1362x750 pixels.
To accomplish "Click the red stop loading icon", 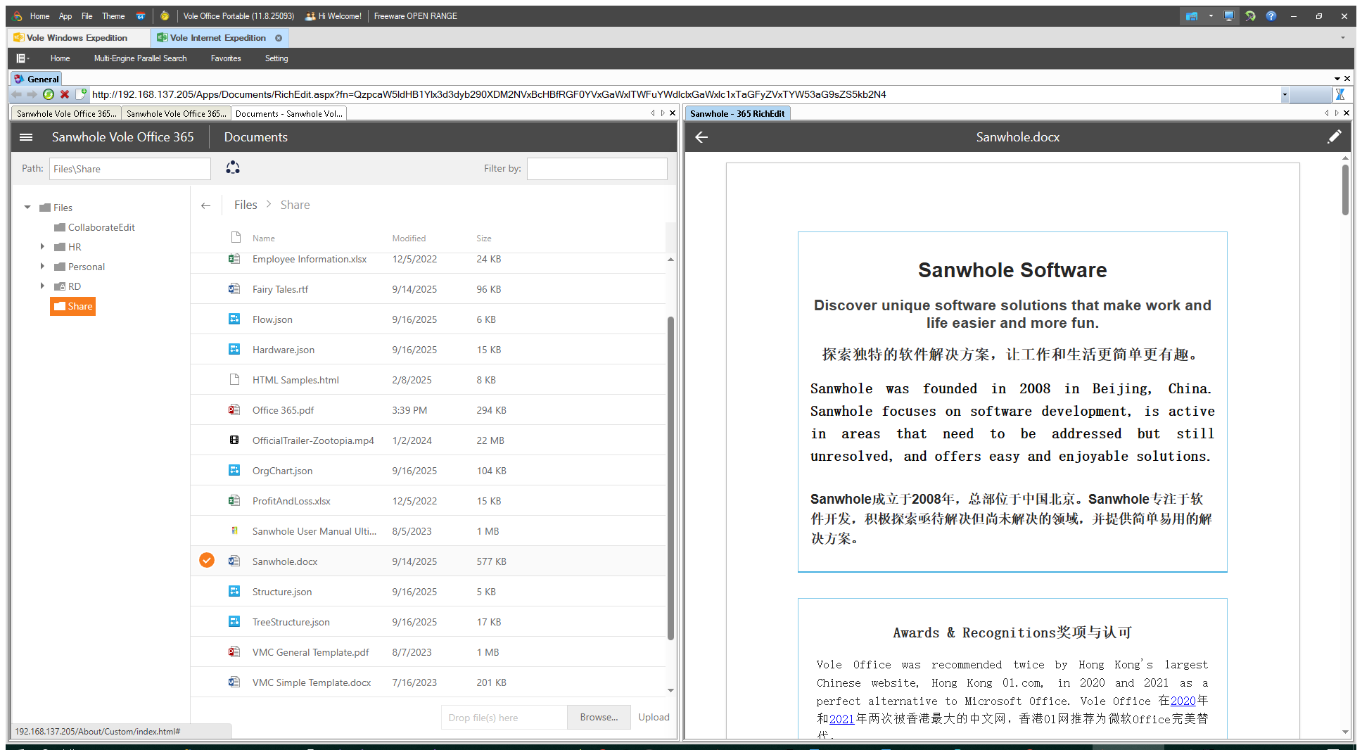I will click(x=65, y=94).
